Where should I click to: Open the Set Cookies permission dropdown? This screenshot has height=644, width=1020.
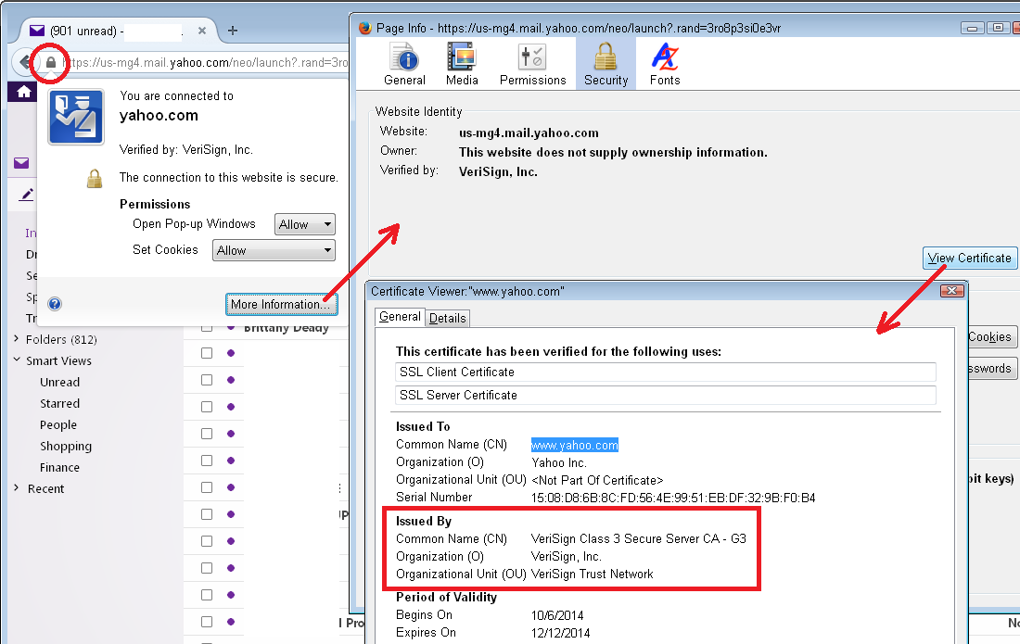tap(274, 250)
